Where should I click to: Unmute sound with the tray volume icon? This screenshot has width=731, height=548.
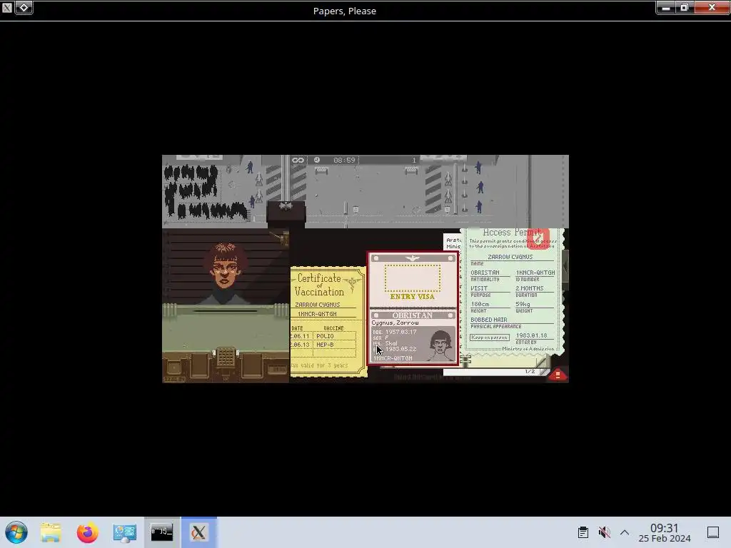[x=604, y=532]
